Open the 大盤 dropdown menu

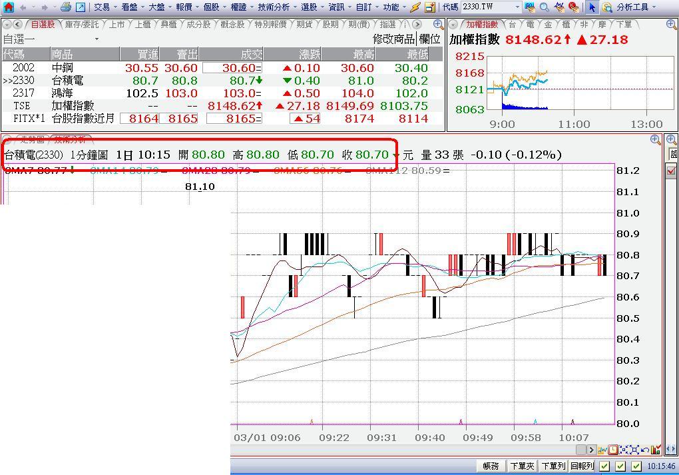tap(159, 7)
